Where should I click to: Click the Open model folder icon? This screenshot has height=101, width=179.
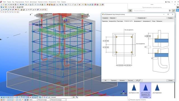tap(4, 4)
